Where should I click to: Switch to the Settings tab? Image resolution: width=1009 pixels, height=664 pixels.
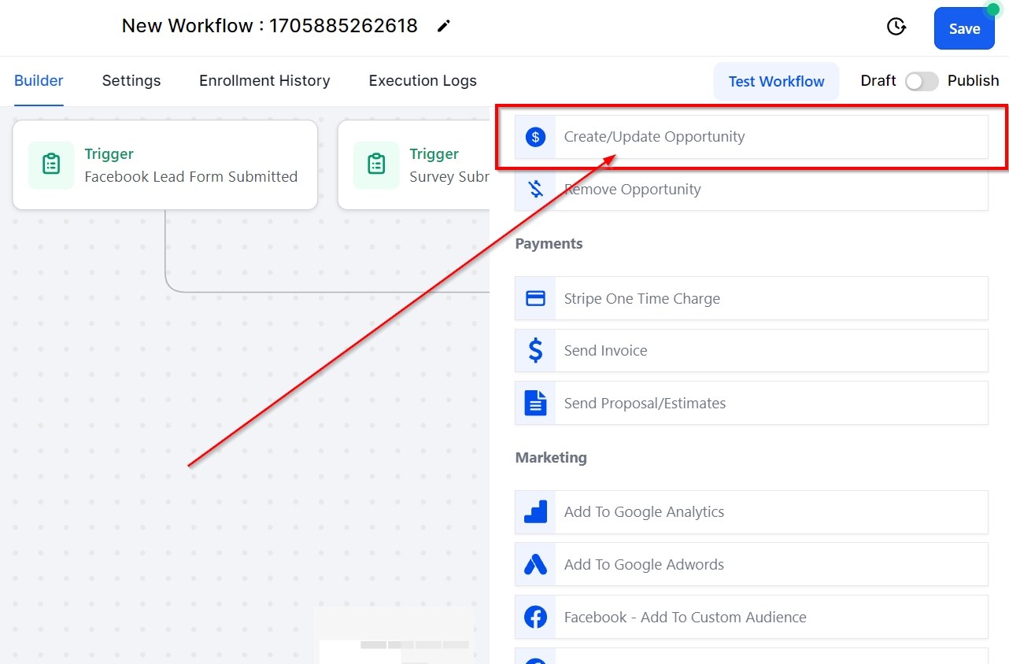pyautogui.click(x=131, y=81)
